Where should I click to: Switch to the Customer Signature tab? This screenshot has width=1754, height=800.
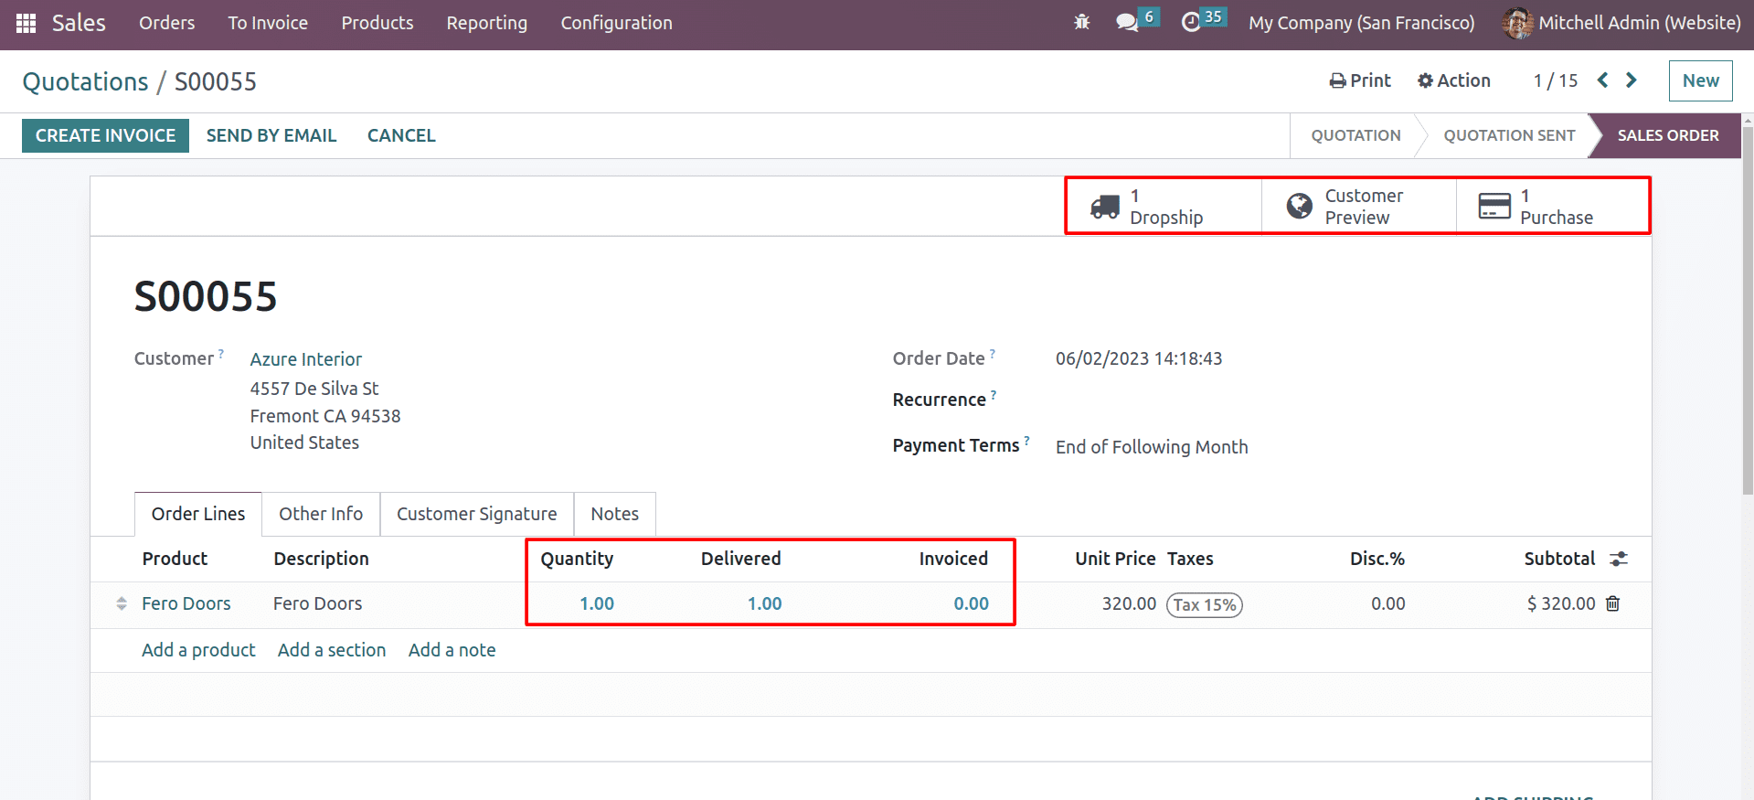[x=476, y=514]
